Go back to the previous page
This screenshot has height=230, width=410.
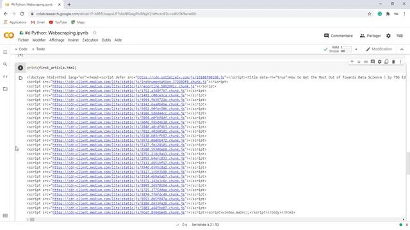pos(6,14)
